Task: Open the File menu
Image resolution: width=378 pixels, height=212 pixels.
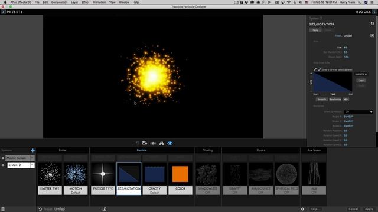Action: [37, 2]
